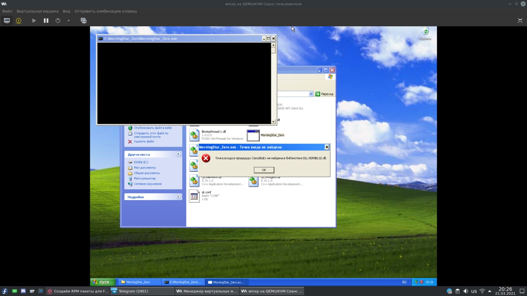Click the RU language indicator in XP taskbar
The image size is (527, 296).
click(x=404, y=282)
